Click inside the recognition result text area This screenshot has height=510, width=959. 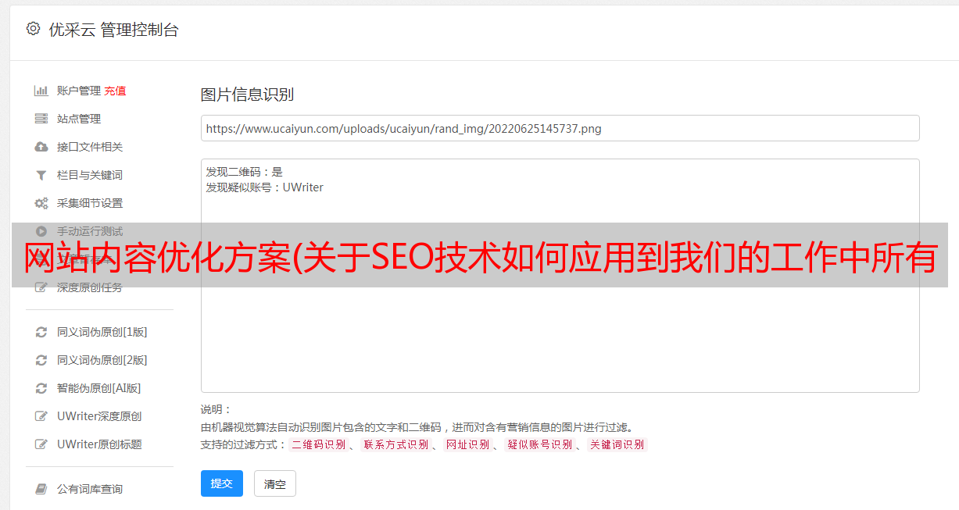[560, 276]
